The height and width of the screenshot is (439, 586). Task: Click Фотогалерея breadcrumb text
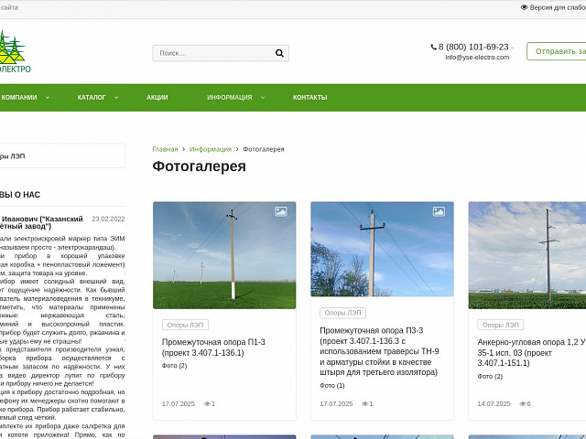point(264,149)
